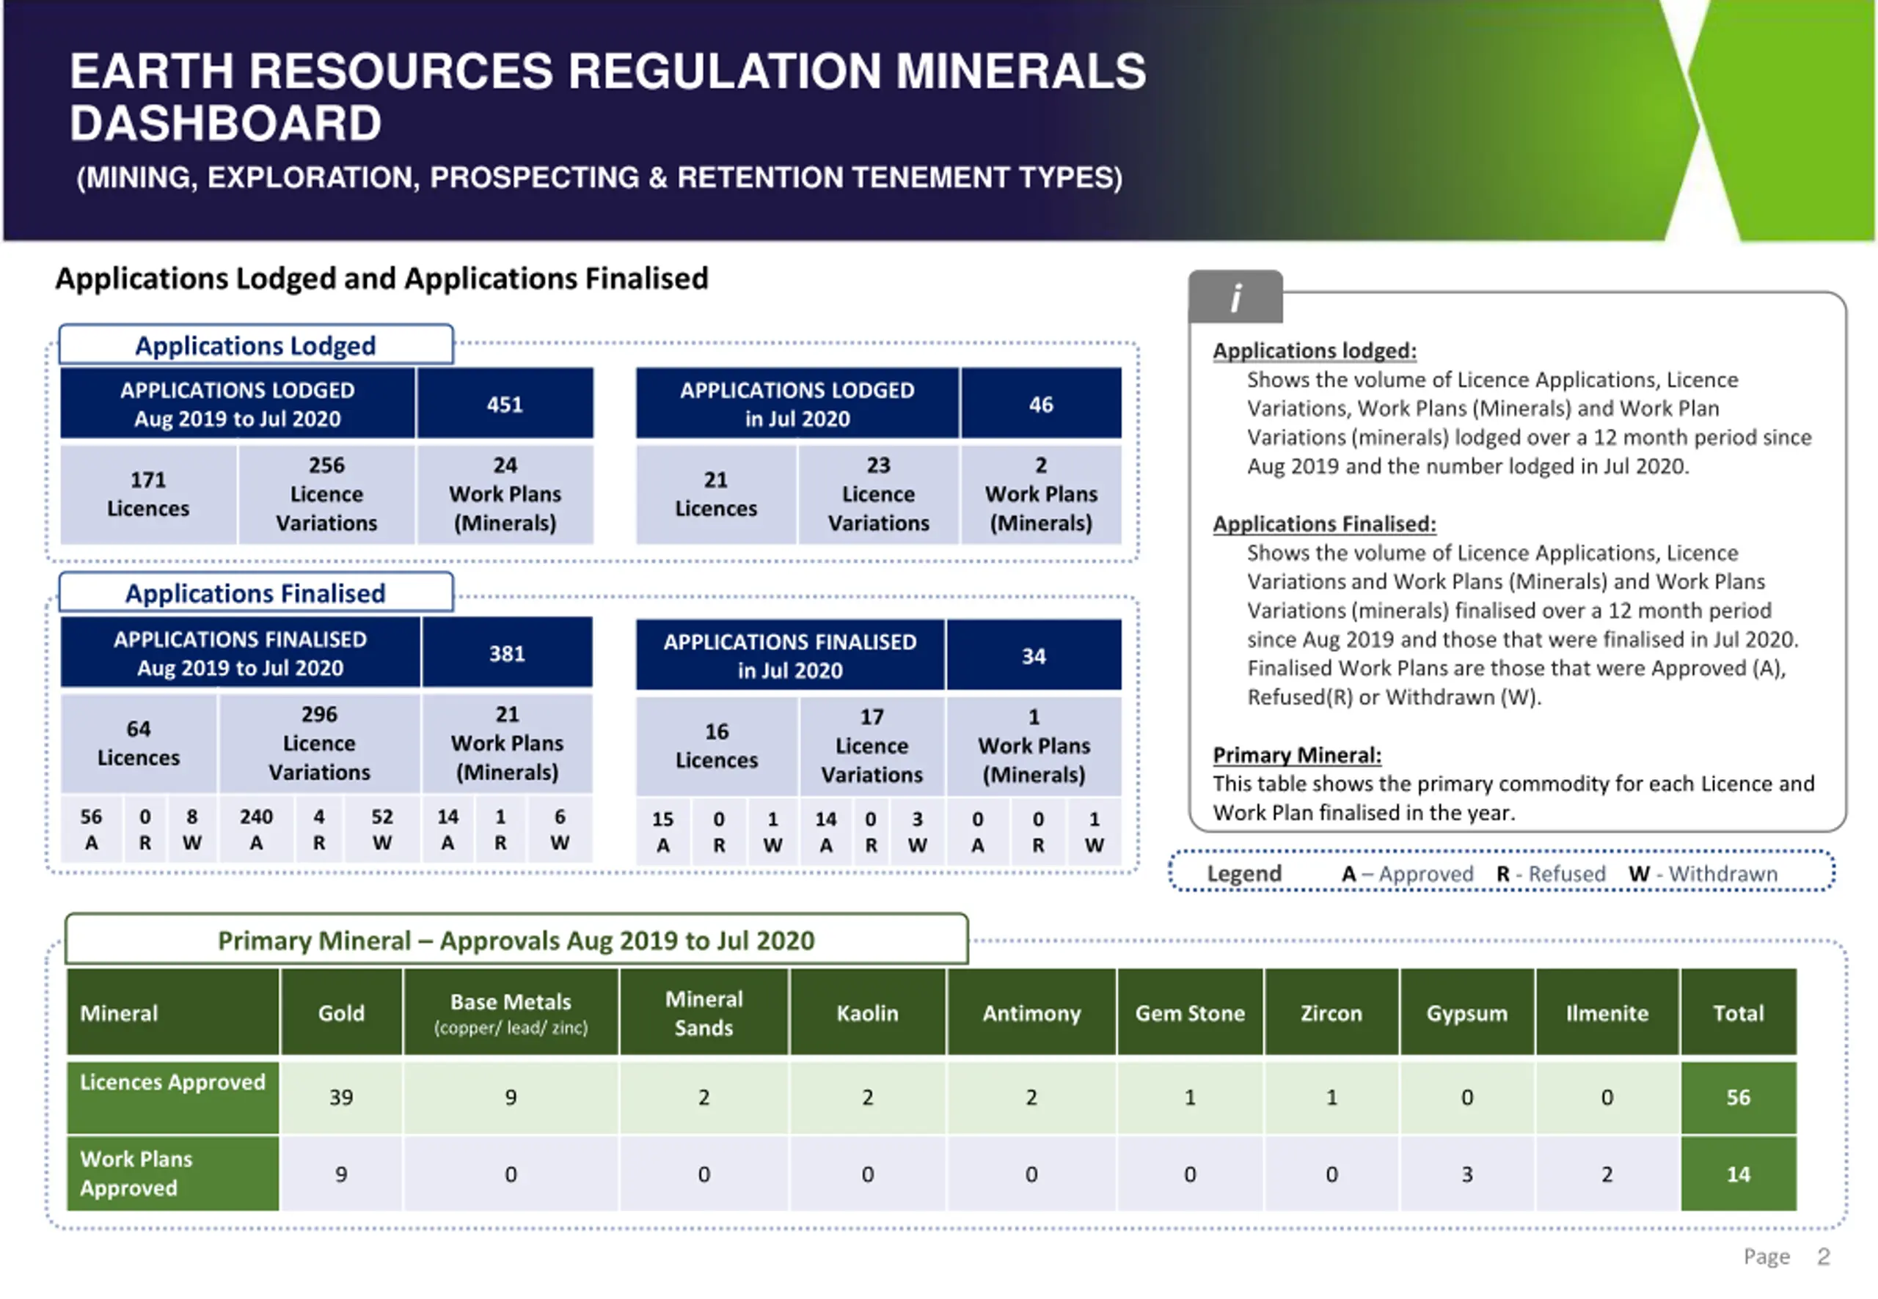Select the 296 Licence Variations finalised cell

pyautogui.click(x=319, y=743)
